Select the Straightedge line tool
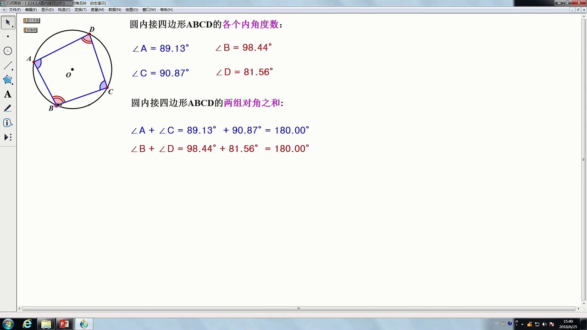Viewport: 587px width, 330px height. pyautogui.click(x=8, y=66)
